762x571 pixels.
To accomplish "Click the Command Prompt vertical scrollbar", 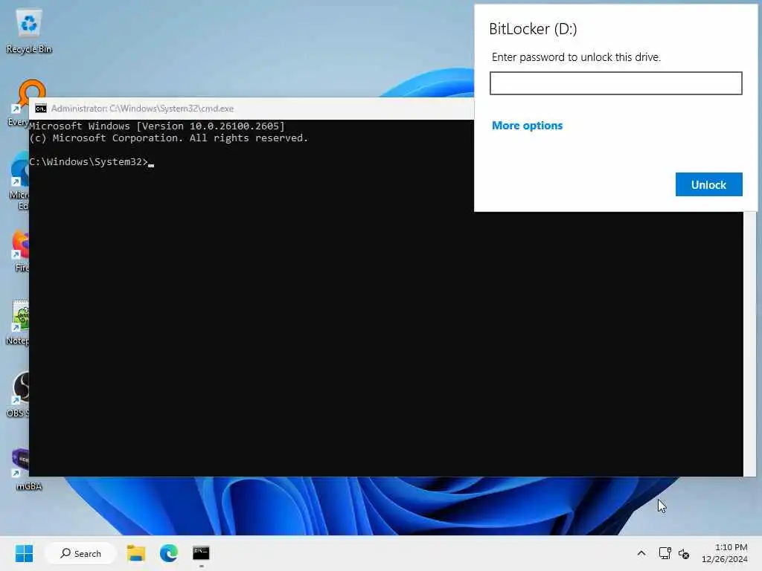I will tap(749, 343).
